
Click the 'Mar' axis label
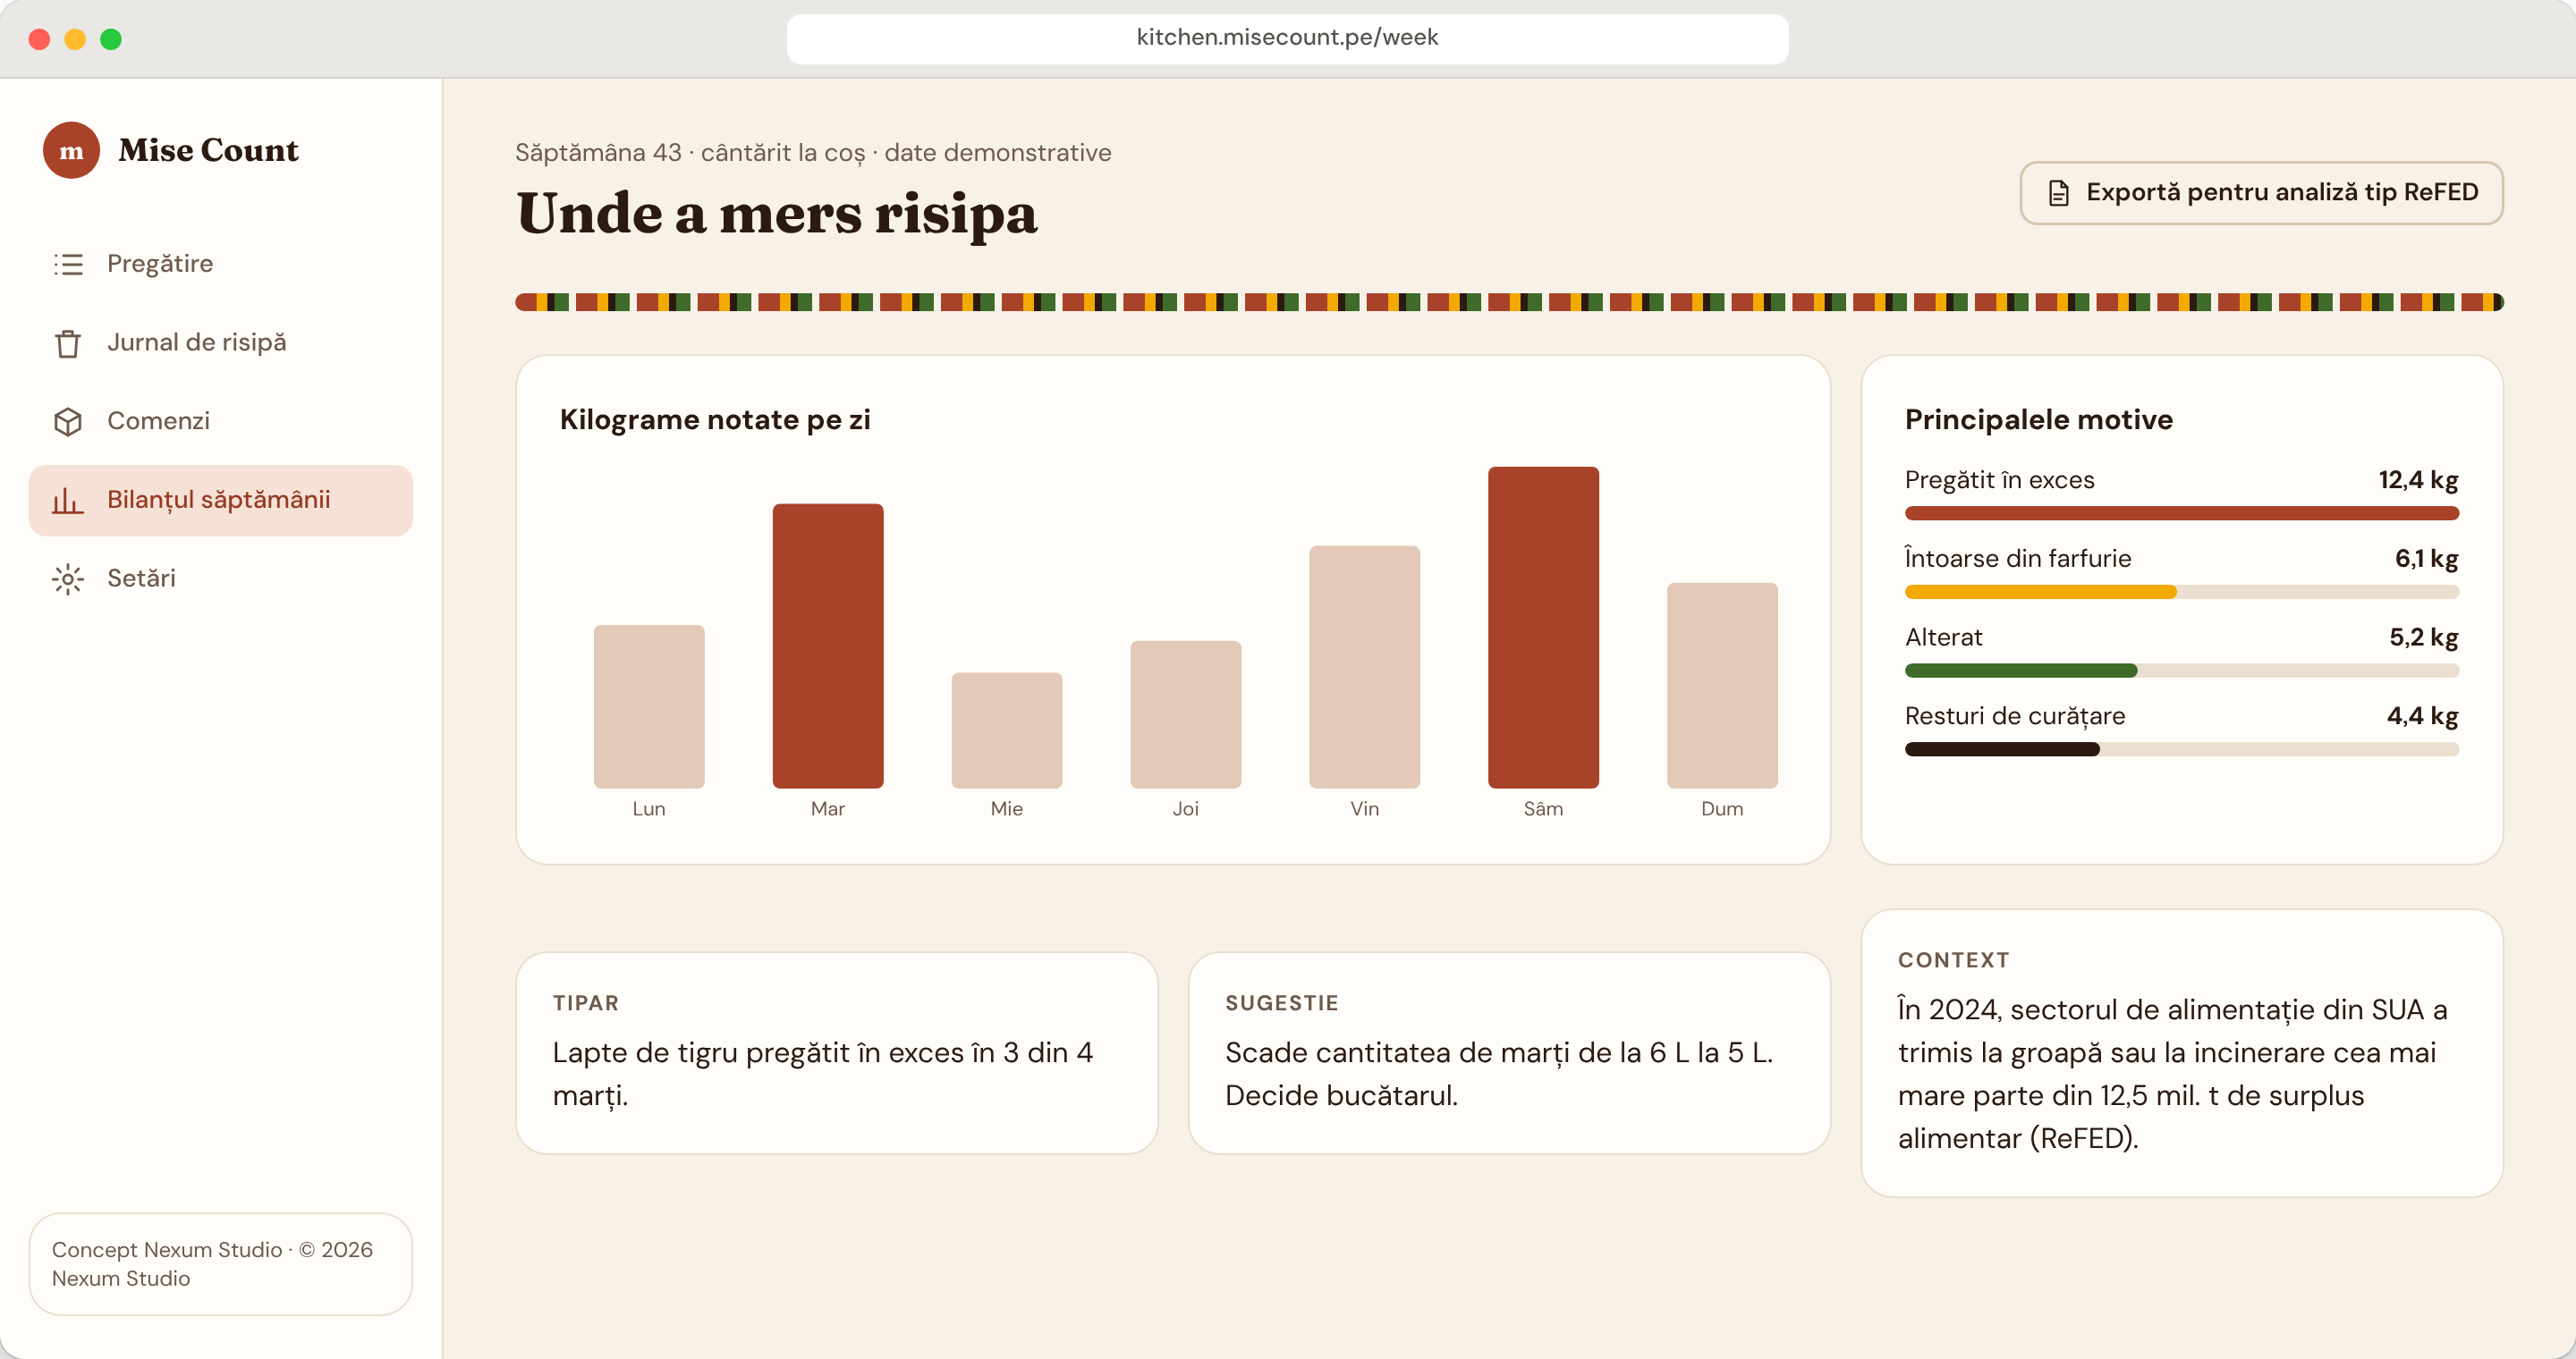tap(828, 809)
